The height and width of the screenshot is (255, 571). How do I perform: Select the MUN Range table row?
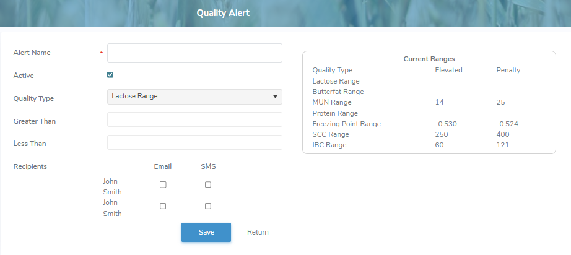(x=332, y=102)
